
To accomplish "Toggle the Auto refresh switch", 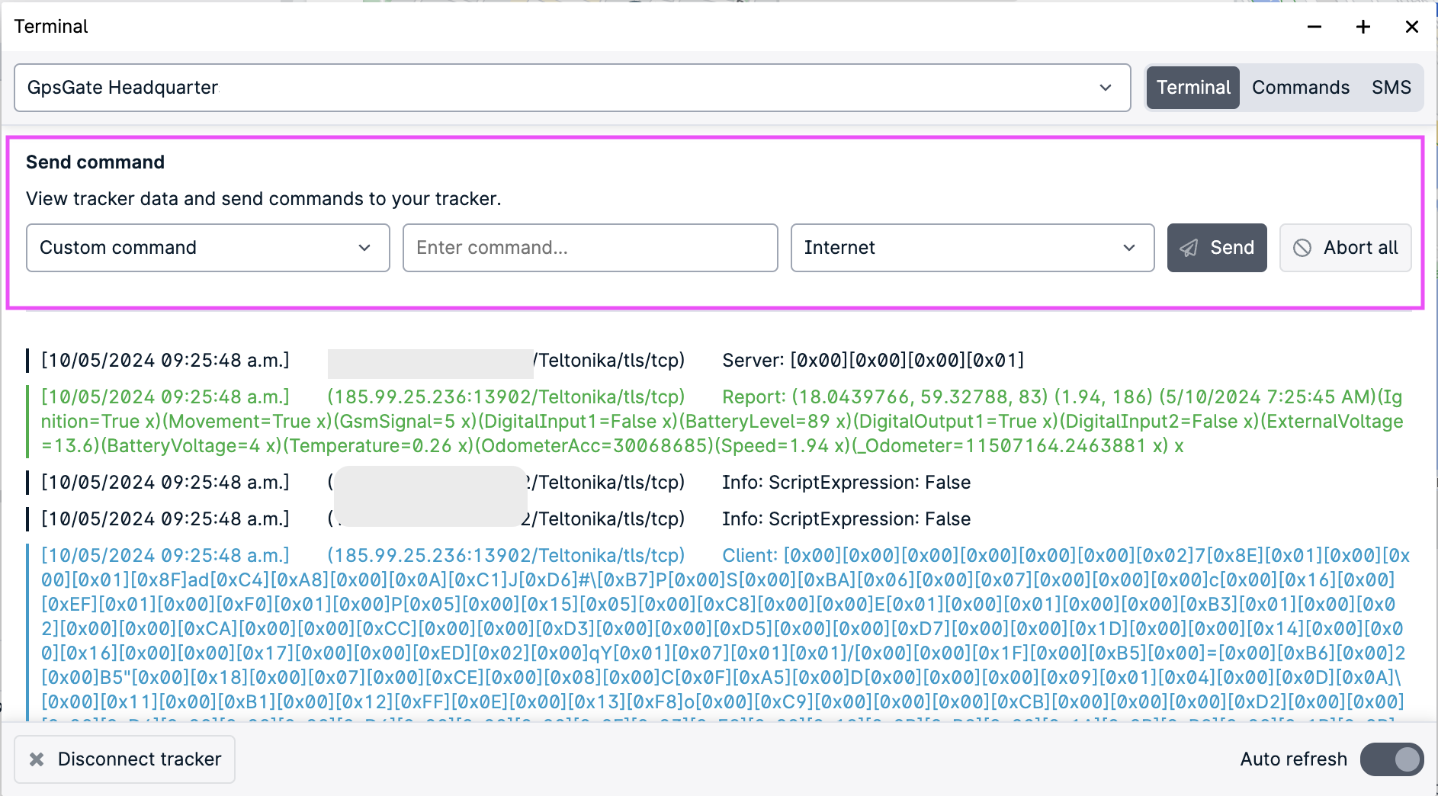I will (x=1391, y=759).
